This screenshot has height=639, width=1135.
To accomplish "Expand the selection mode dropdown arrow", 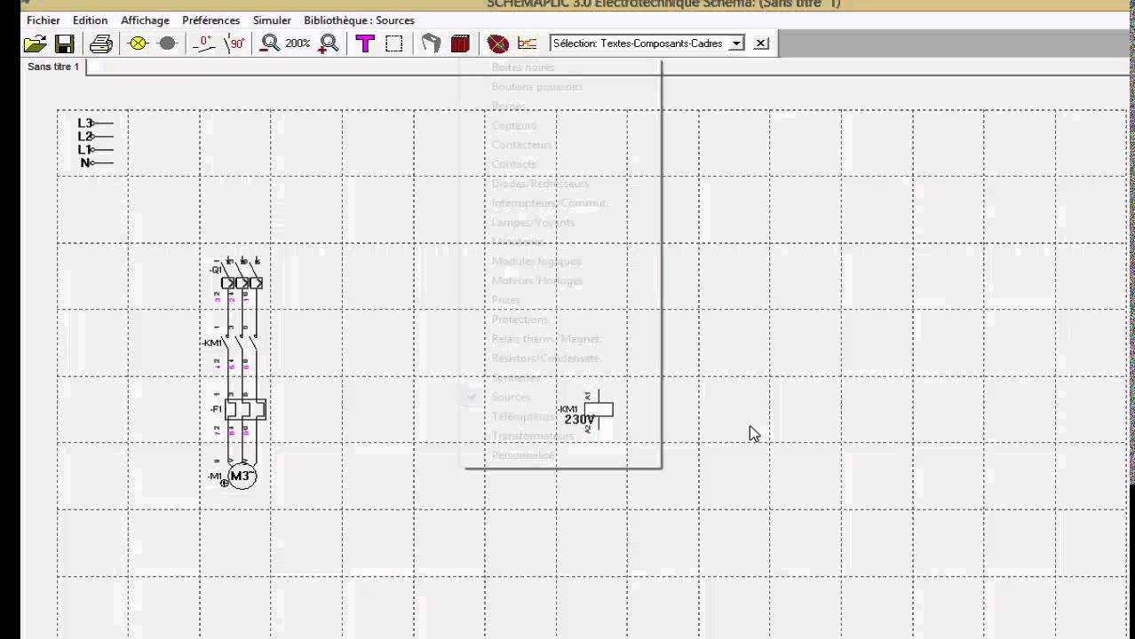I will pyautogui.click(x=736, y=43).
